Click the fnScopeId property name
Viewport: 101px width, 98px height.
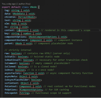(11, 93)
